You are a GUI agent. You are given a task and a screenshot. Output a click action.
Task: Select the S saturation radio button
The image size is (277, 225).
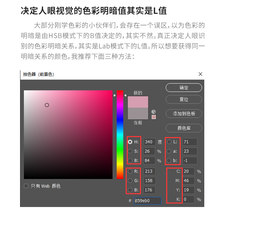(x=130, y=151)
